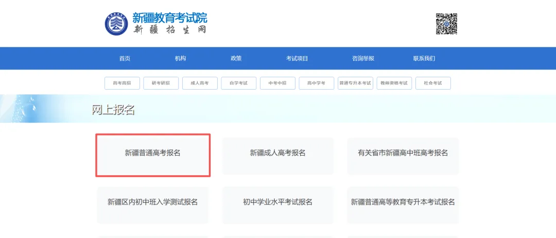This screenshot has height=238, width=556.
Task: Open 新疆普通高等教育专升本考试报名 card
Action: [x=403, y=205]
